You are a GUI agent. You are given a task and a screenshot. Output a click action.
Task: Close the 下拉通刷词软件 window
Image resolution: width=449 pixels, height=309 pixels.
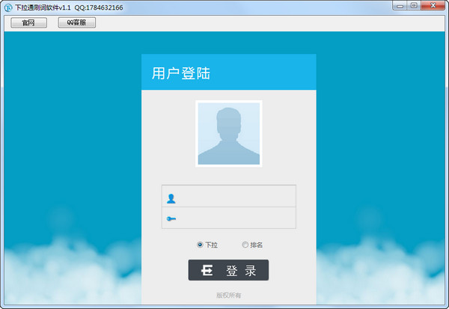click(433, 5)
